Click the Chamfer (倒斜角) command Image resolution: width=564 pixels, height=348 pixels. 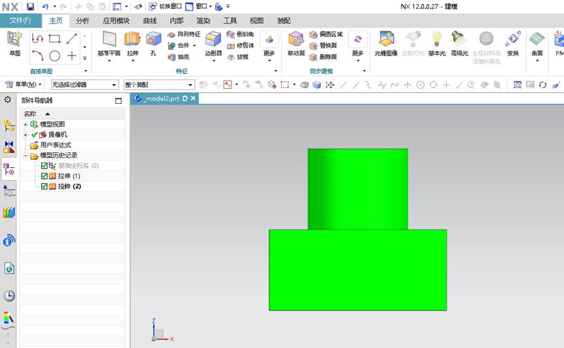click(x=241, y=34)
